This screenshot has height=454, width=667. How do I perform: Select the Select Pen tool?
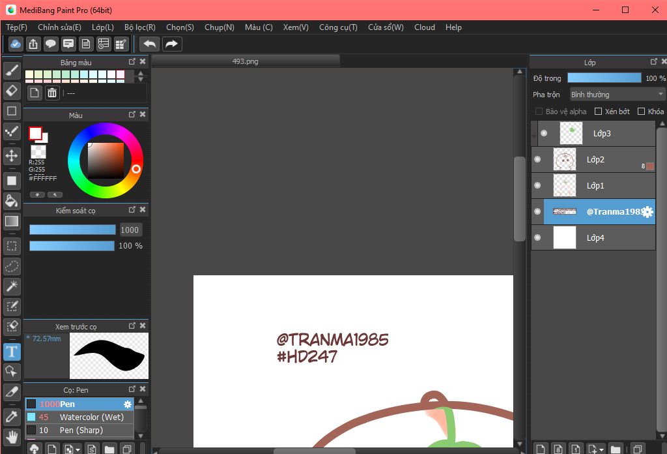12,307
